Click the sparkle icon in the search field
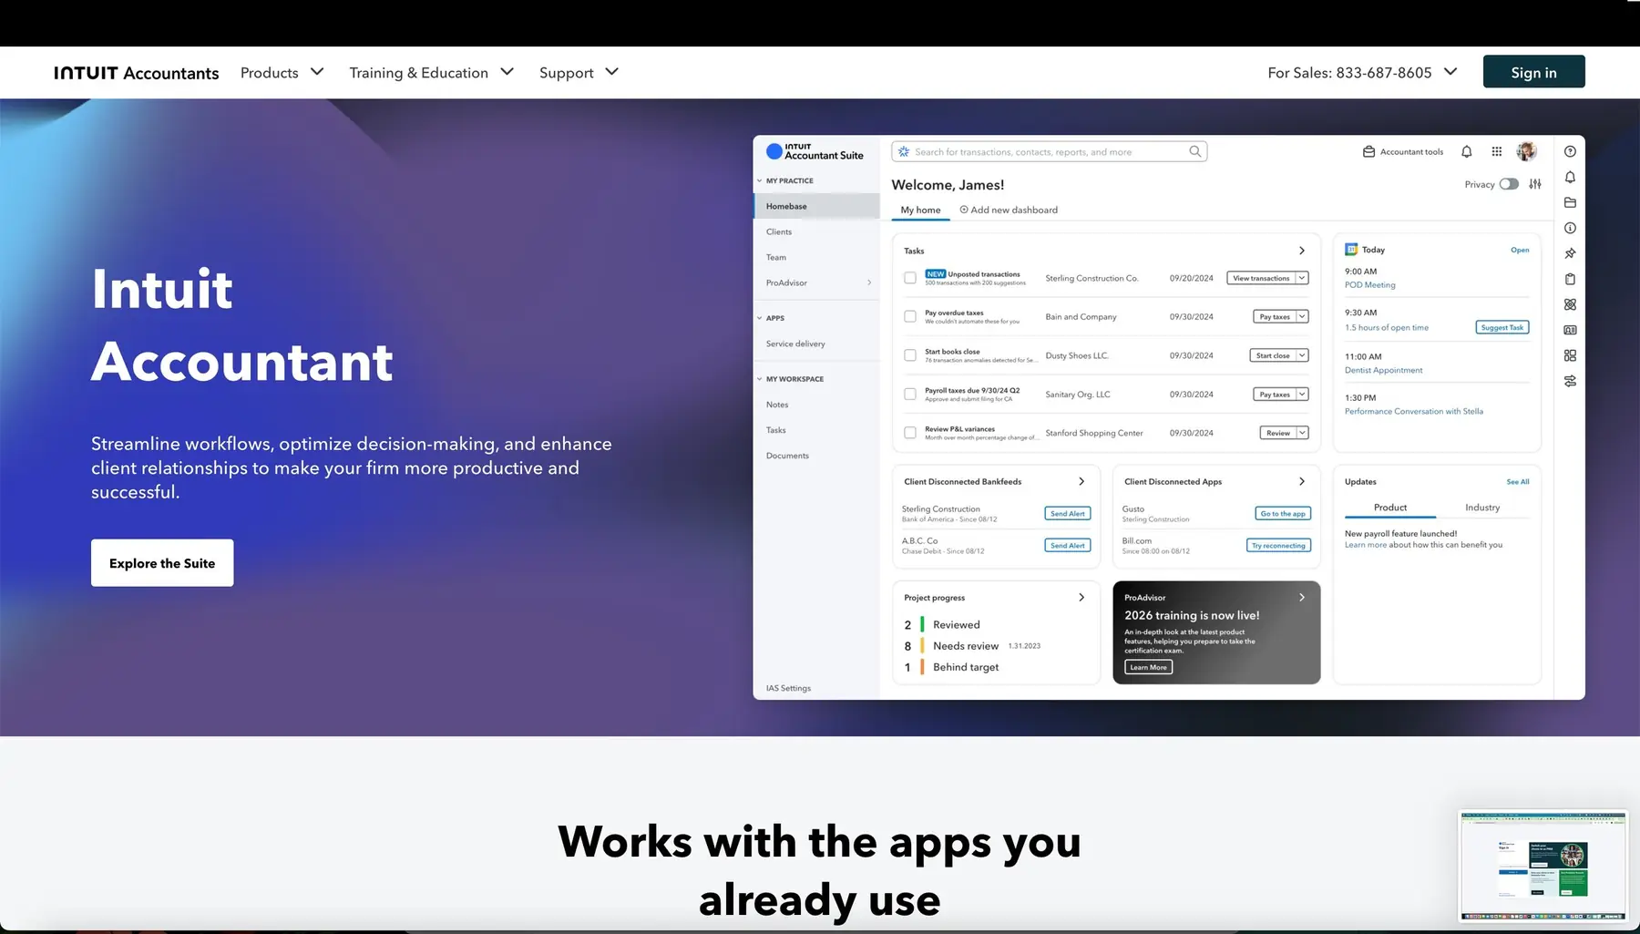Screen dimensions: 1640x934 pyautogui.click(x=904, y=151)
